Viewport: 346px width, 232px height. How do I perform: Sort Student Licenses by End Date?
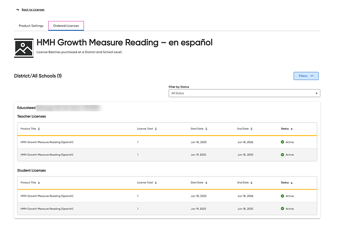245,183
